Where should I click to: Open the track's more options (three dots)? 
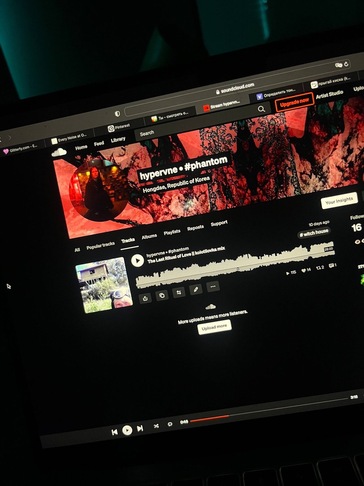tap(213, 286)
